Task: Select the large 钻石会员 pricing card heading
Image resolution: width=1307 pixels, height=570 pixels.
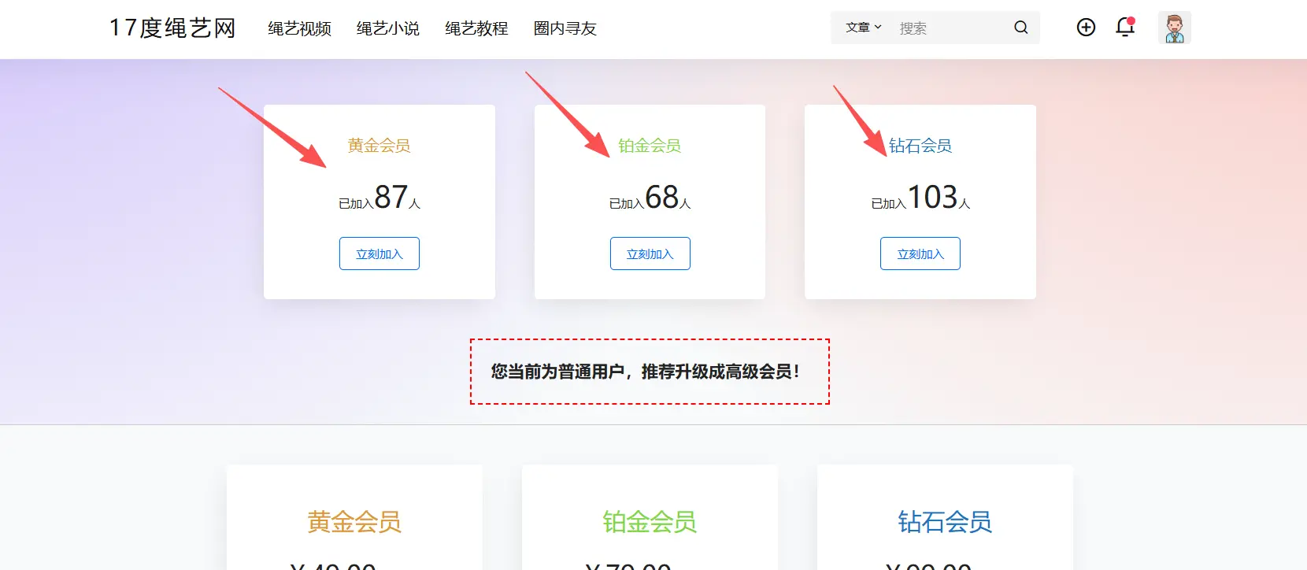Action: tap(945, 521)
